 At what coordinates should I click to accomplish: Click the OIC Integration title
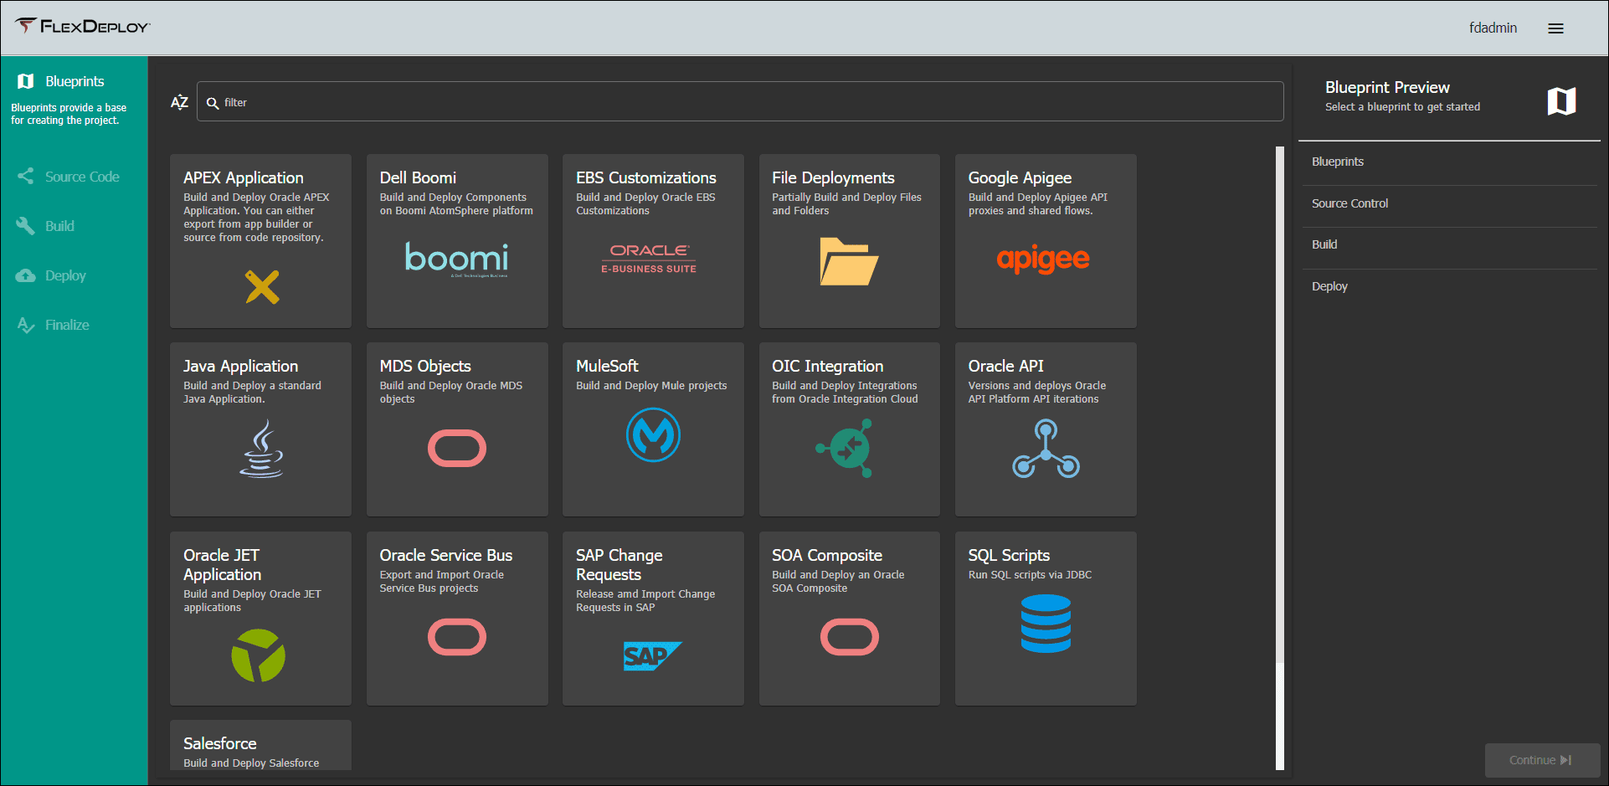coord(827,366)
